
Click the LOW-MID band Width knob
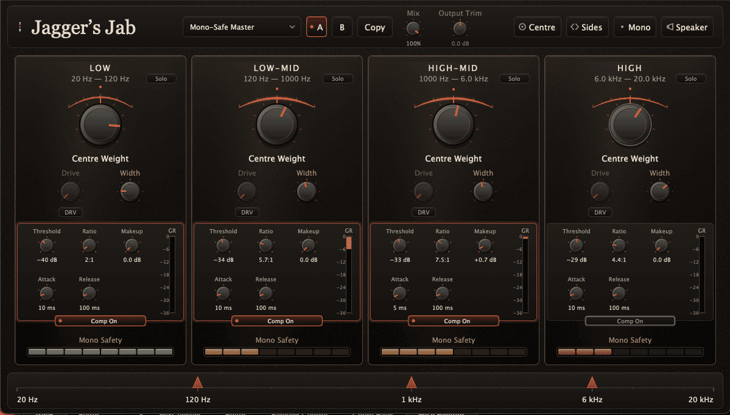[x=306, y=191]
